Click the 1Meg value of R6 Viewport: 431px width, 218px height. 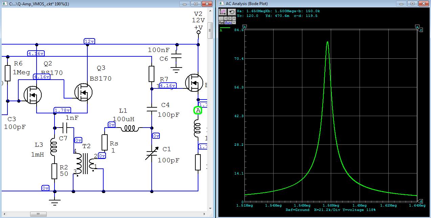click(x=21, y=72)
